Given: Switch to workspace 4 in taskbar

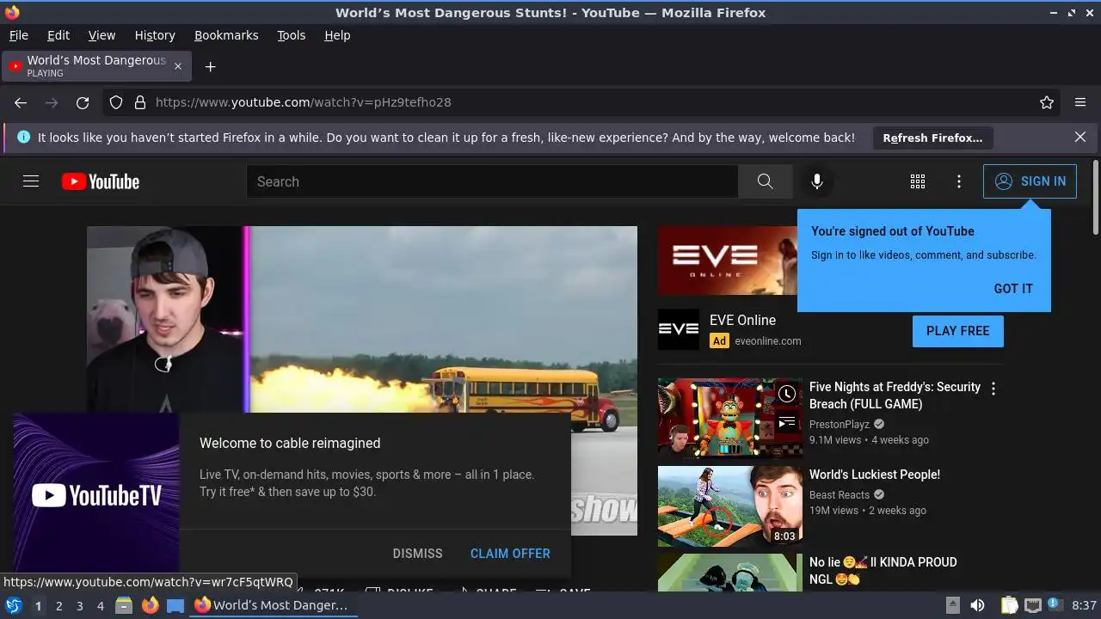Looking at the screenshot, I should coord(100,606).
